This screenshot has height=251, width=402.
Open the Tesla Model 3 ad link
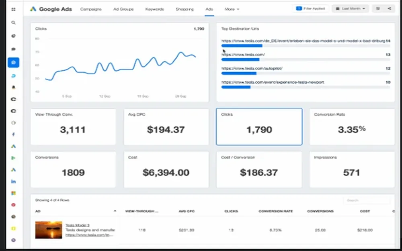coord(78,225)
